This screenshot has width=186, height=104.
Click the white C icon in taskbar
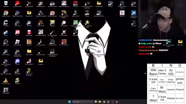108,102
